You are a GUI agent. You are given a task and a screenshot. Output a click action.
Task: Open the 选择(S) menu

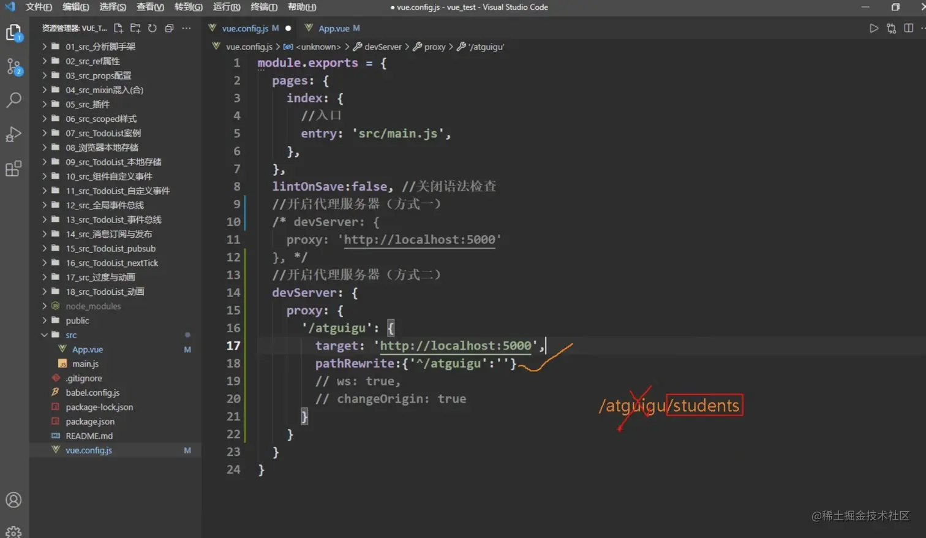(x=113, y=7)
